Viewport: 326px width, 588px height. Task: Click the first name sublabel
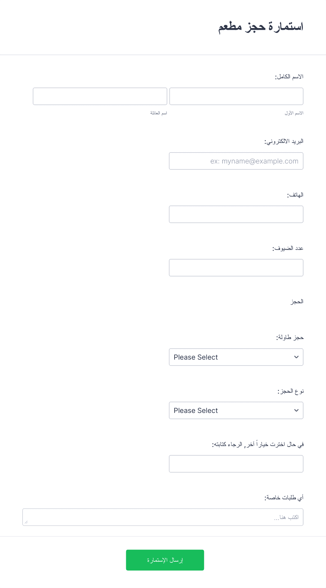294,113
